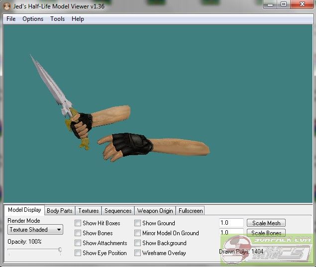Adjust the Opacity slider handle

pyautogui.click(x=60, y=250)
